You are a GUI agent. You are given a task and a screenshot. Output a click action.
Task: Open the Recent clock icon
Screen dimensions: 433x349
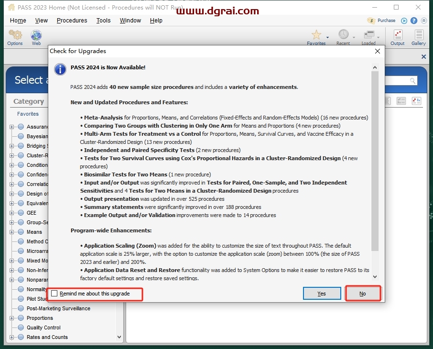click(x=343, y=34)
